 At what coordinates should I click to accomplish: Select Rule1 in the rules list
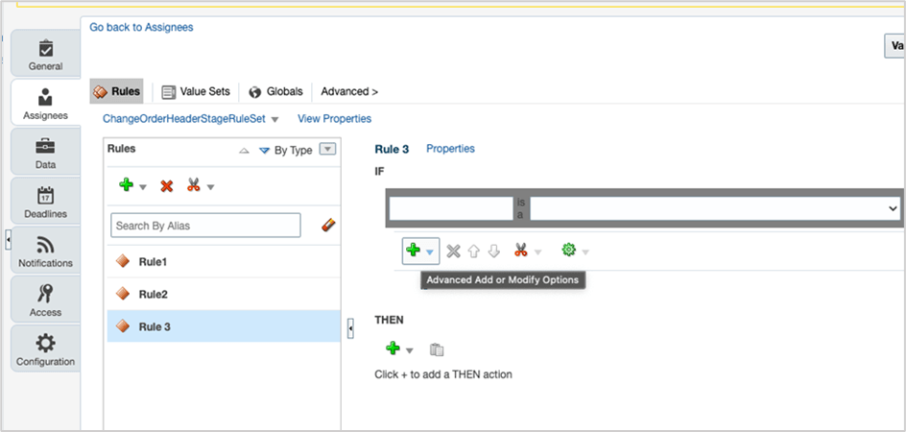224,261
